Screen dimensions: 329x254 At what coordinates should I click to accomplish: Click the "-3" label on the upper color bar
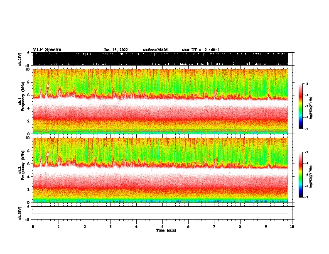[306, 83]
